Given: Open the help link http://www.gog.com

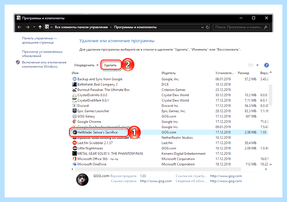Looking at the screenshot, I should pyautogui.click(x=156, y=181).
